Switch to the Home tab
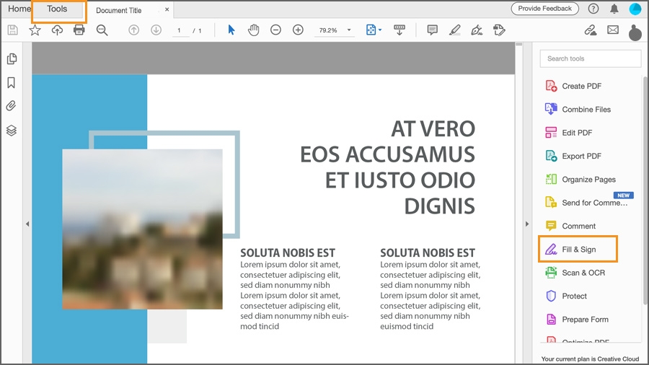649x365 pixels. (19, 9)
